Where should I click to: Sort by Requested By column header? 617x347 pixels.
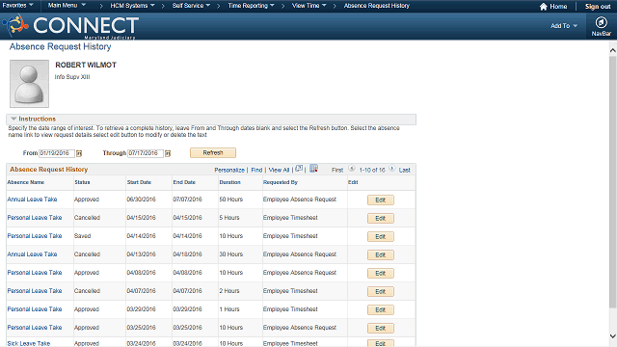point(281,182)
